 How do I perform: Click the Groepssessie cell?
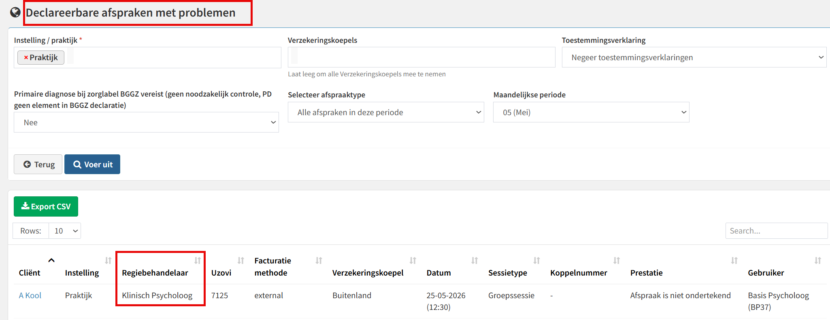(511, 295)
